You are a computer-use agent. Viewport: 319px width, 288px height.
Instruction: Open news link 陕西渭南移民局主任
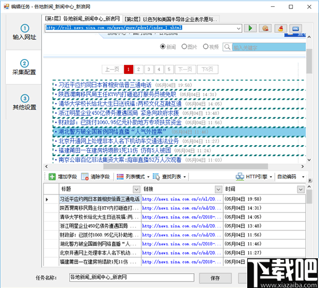117,95
